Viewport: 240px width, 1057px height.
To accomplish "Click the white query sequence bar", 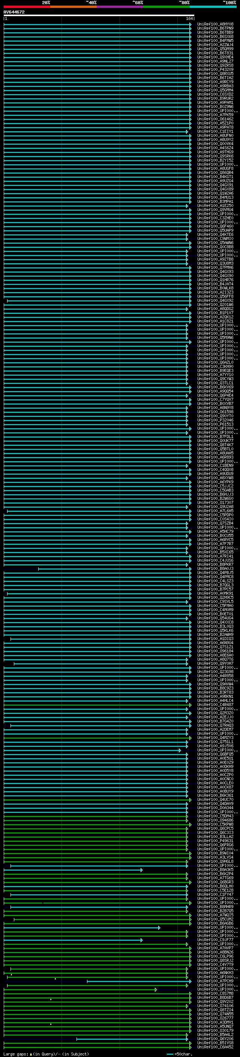I will [x=99, y=15].
